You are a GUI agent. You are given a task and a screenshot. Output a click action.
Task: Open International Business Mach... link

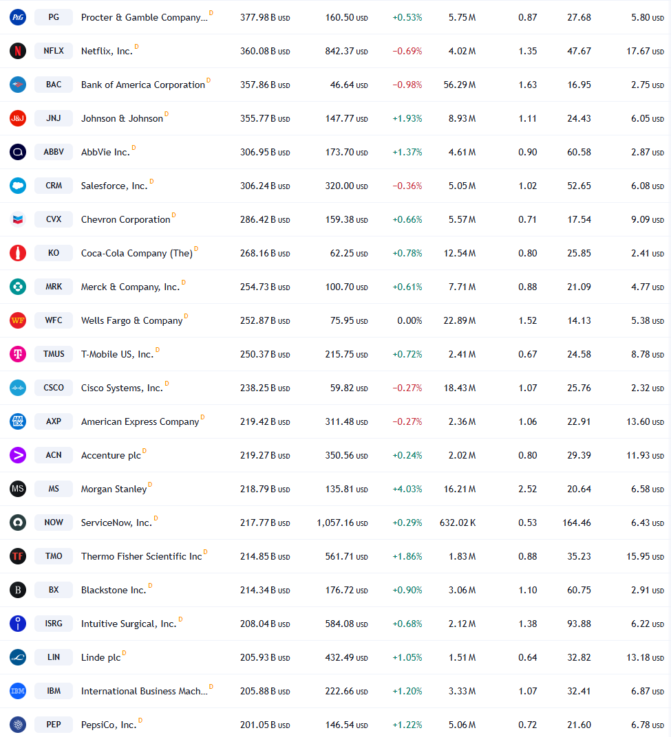[144, 692]
